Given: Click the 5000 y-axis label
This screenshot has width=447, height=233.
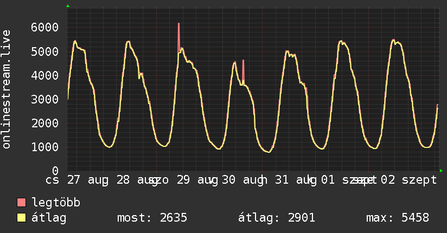Looking at the screenshot, I should 45,51.
